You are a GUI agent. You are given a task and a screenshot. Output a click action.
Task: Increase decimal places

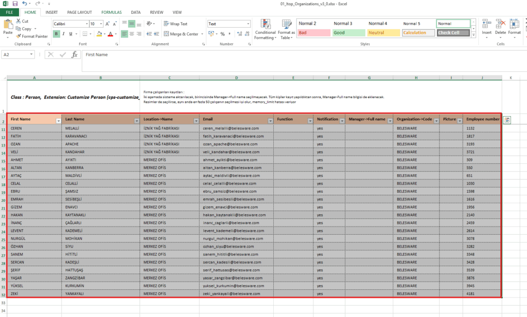pos(239,34)
